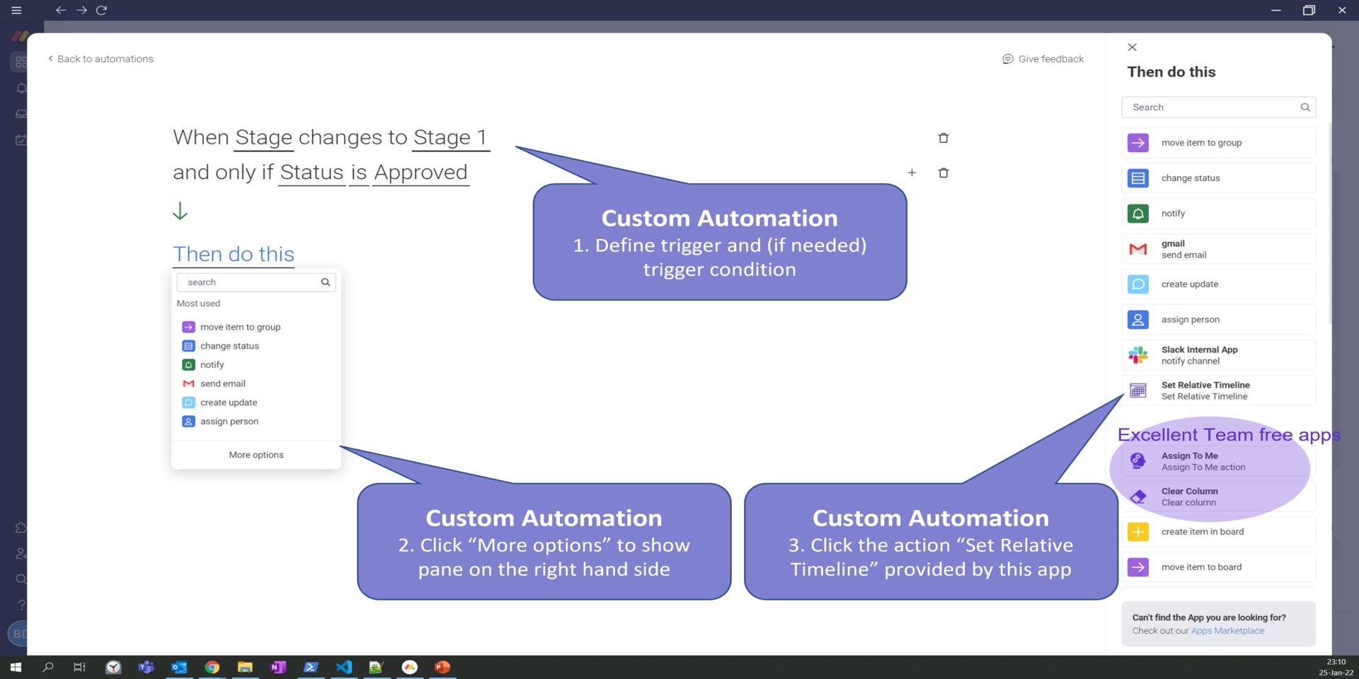
Task: Click the magnifier in the small popup search
Action: pos(326,282)
